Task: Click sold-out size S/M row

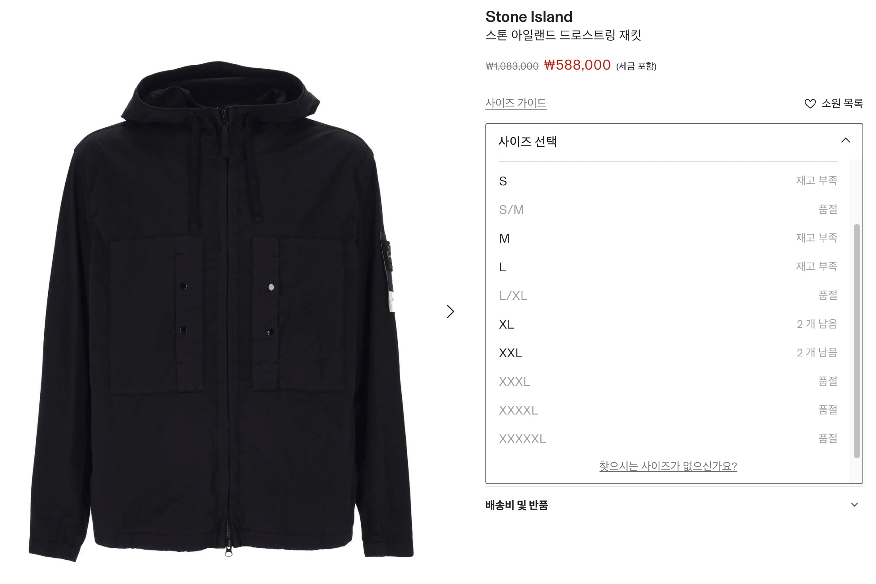Action: [x=668, y=210]
